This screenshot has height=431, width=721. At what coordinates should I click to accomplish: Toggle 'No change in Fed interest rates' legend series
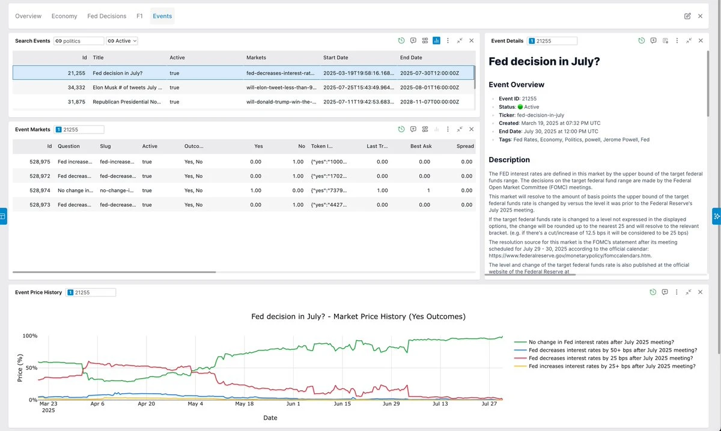(x=601, y=342)
